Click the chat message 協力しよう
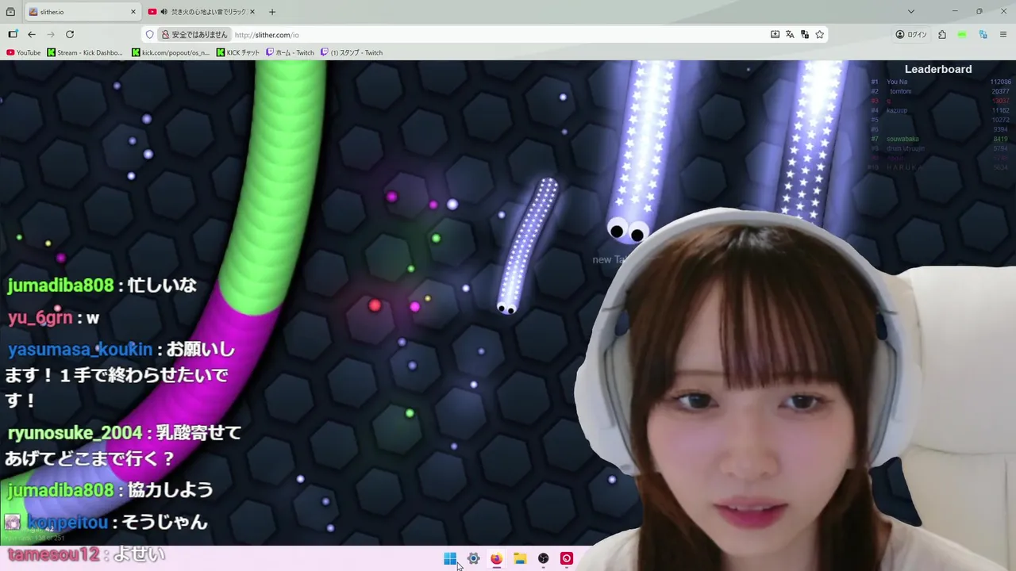This screenshot has height=571, width=1016. click(x=170, y=490)
